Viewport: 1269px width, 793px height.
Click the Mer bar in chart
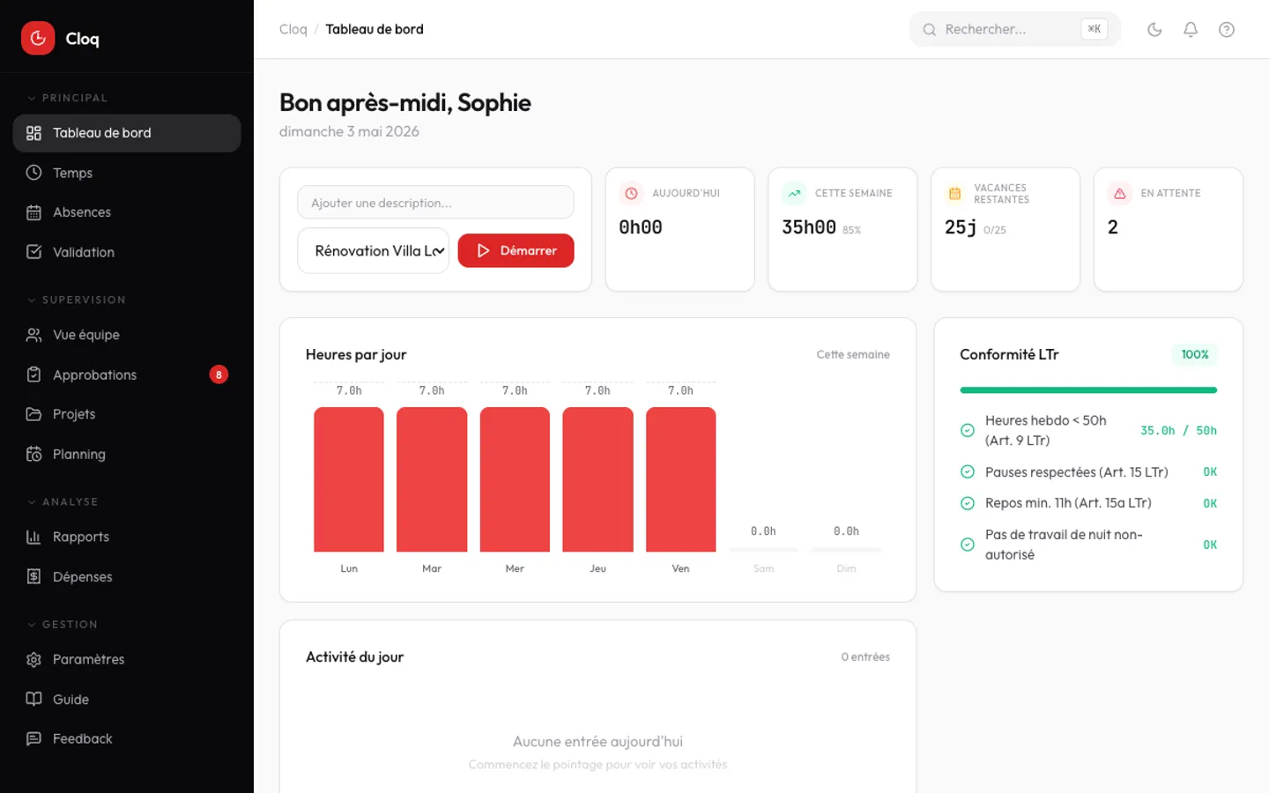pyautogui.click(x=515, y=479)
